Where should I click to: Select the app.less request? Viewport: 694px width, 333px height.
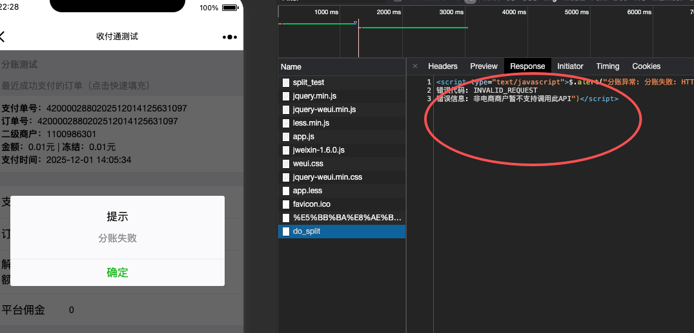tap(342, 191)
